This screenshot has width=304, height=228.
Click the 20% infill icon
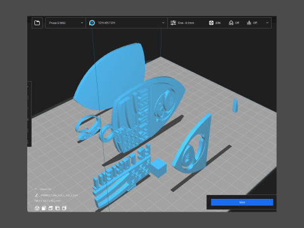coord(211,23)
